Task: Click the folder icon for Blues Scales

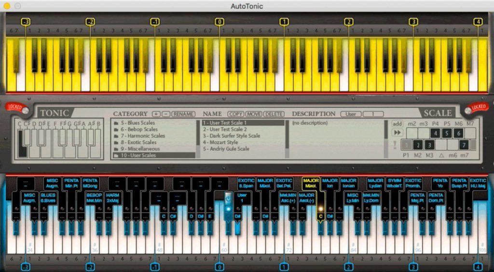Action: [x=116, y=123]
